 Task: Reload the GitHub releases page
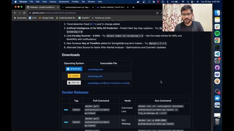[24, 13]
